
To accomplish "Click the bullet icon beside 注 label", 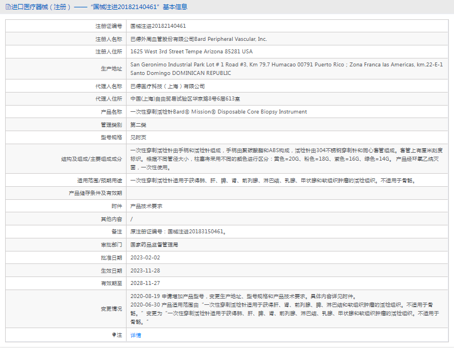I will [114, 335].
